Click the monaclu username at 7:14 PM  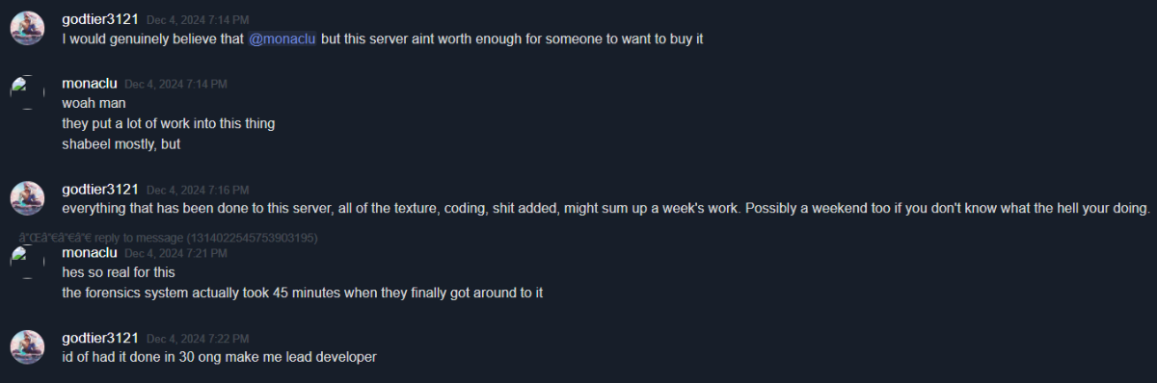coord(90,84)
